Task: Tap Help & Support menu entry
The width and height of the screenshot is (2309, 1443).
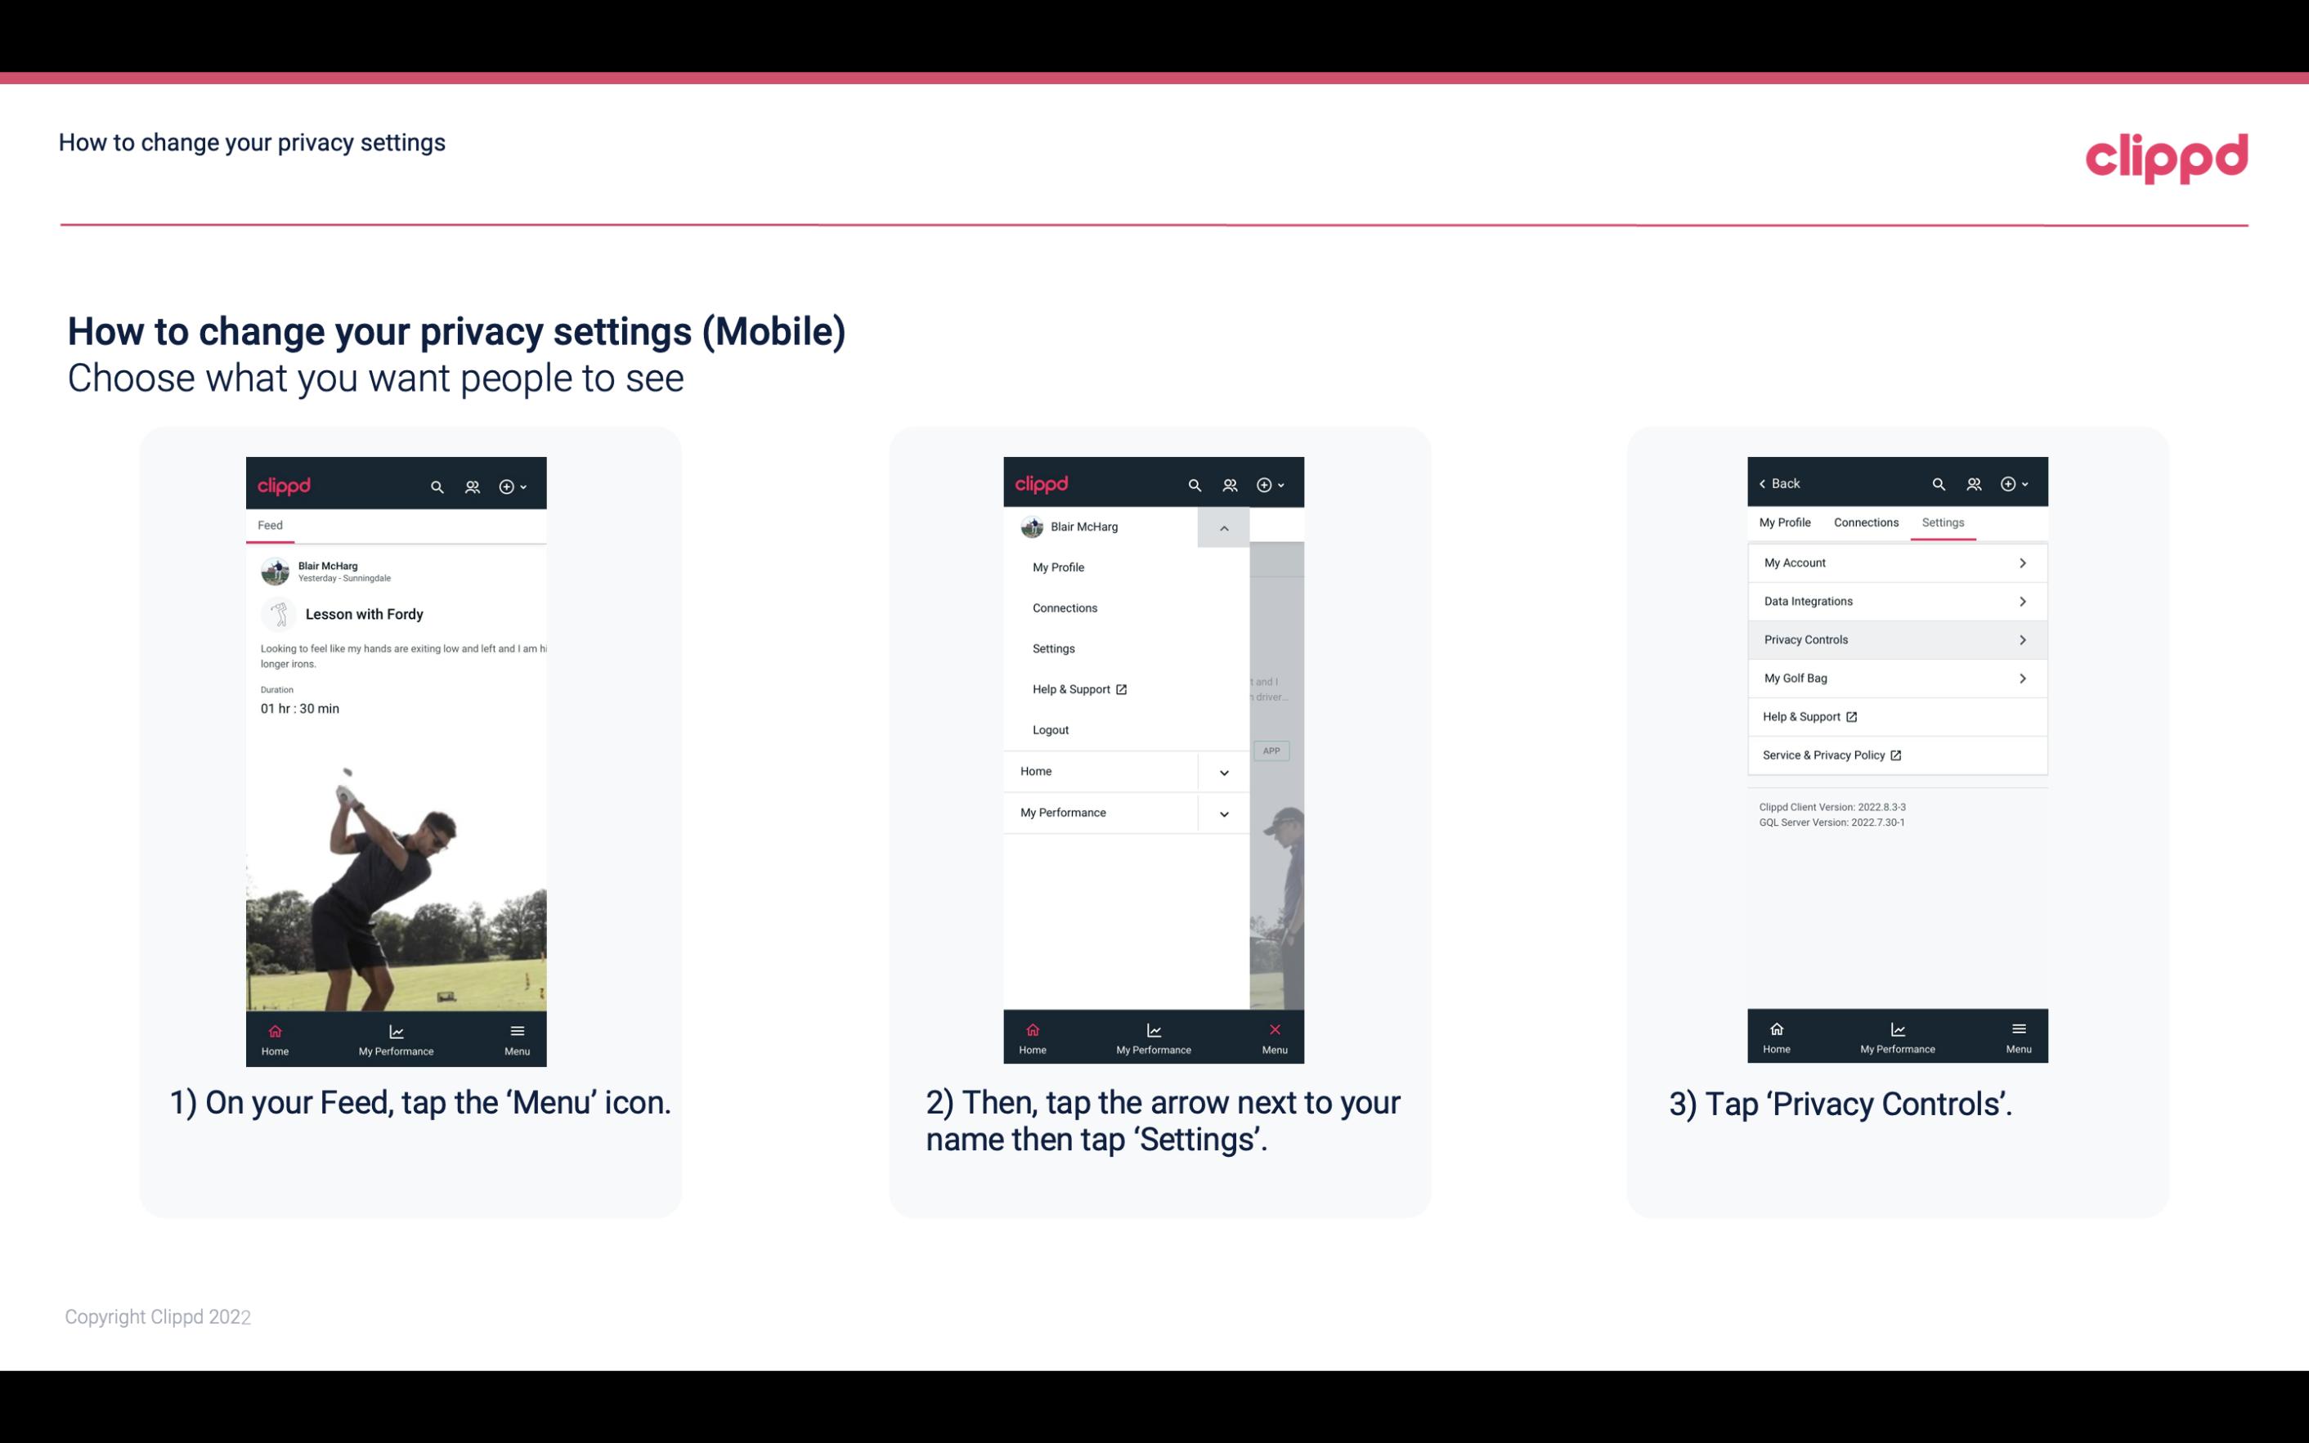Action: coord(1077,687)
